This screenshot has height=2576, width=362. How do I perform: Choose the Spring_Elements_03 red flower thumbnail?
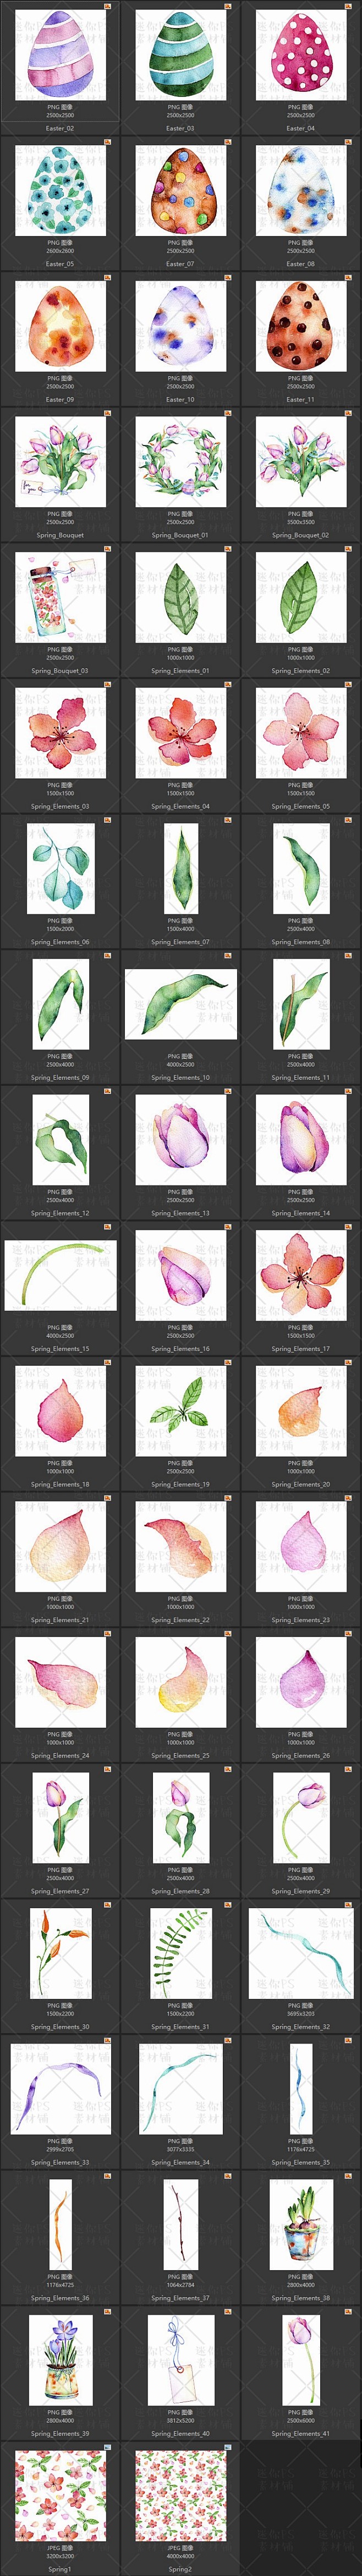[x=60, y=733]
